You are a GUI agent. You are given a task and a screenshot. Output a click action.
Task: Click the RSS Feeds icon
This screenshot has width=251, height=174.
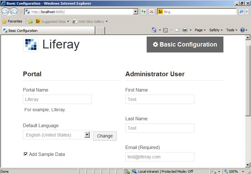pyautogui.click(x=165, y=30)
